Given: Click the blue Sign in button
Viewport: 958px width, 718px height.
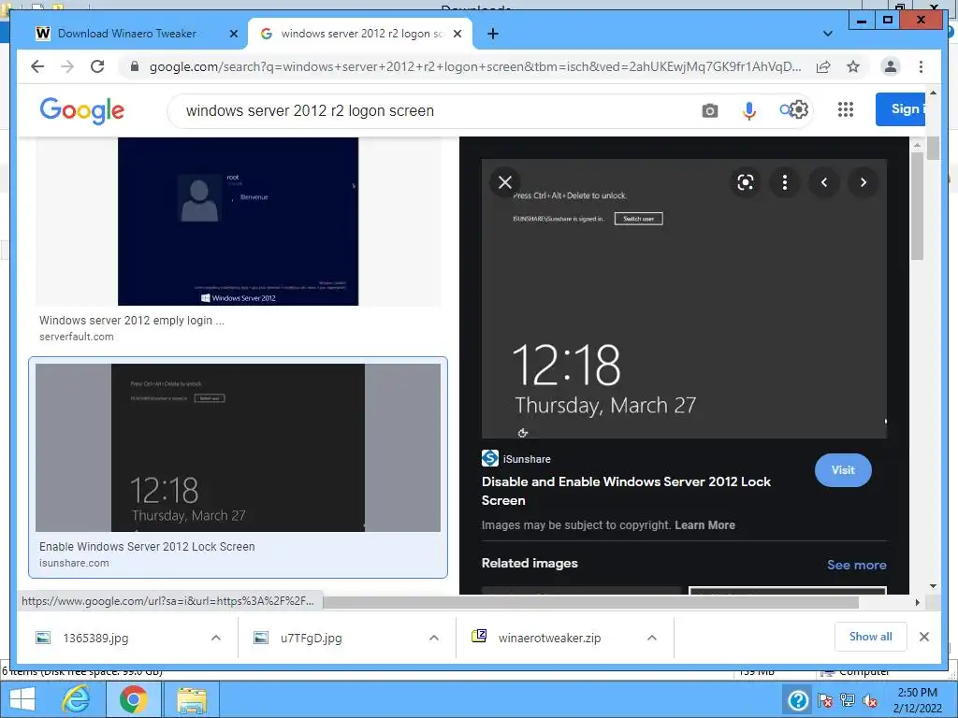Looking at the screenshot, I should pyautogui.click(x=900, y=109).
